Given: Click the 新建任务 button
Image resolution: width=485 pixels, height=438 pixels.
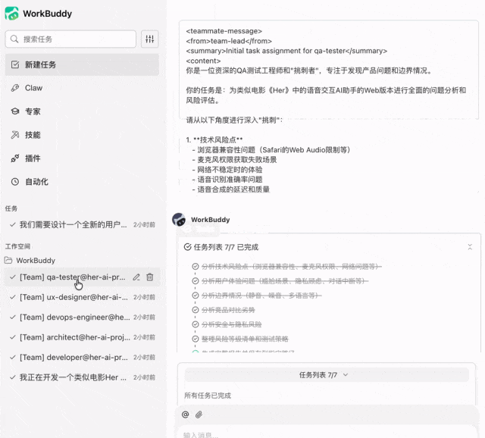Looking at the screenshot, I should [x=40, y=64].
